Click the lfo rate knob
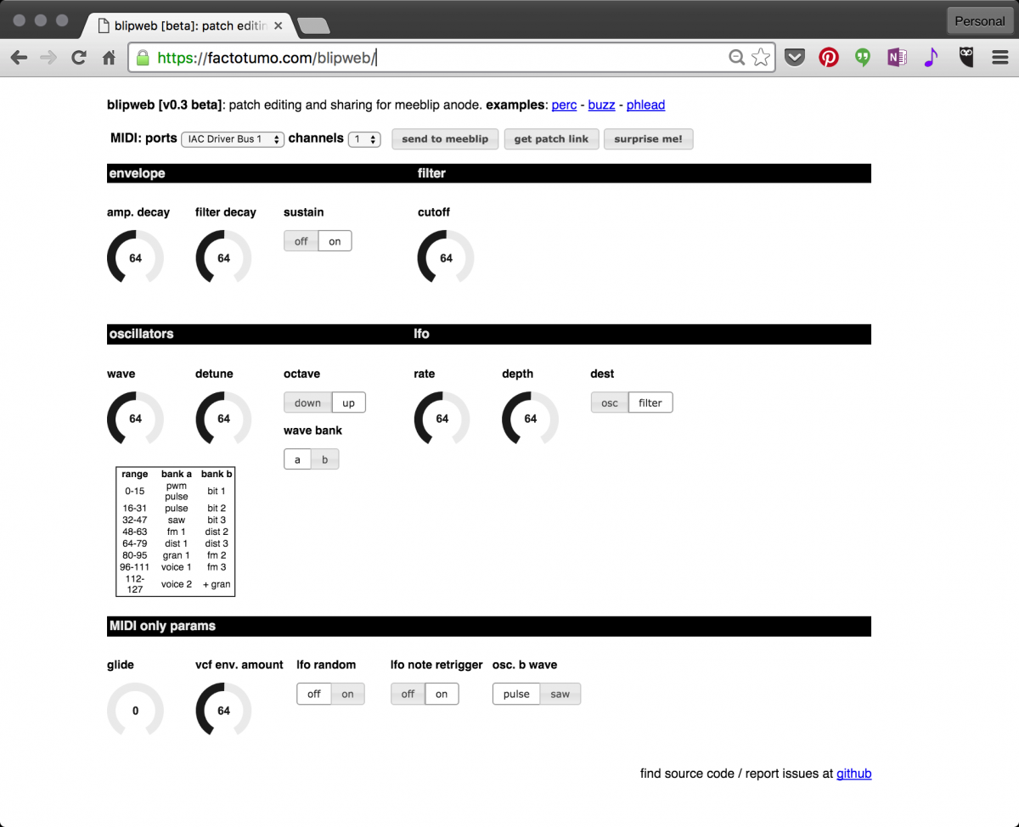1019x827 pixels. click(442, 419)
